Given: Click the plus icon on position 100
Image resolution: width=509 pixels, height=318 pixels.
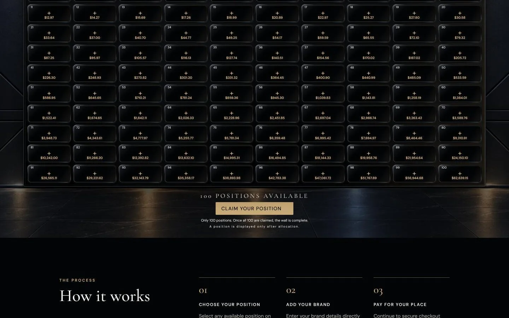Looking at the screenshot, I should [460, 173].
